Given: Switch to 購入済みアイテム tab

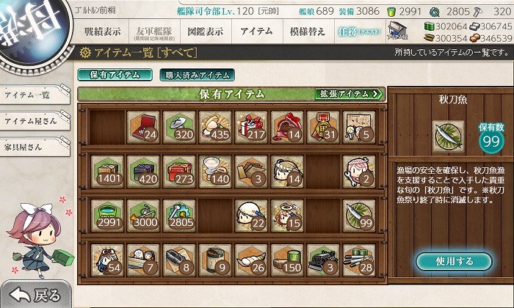Looking at the screenshot, I should point(197,75).
